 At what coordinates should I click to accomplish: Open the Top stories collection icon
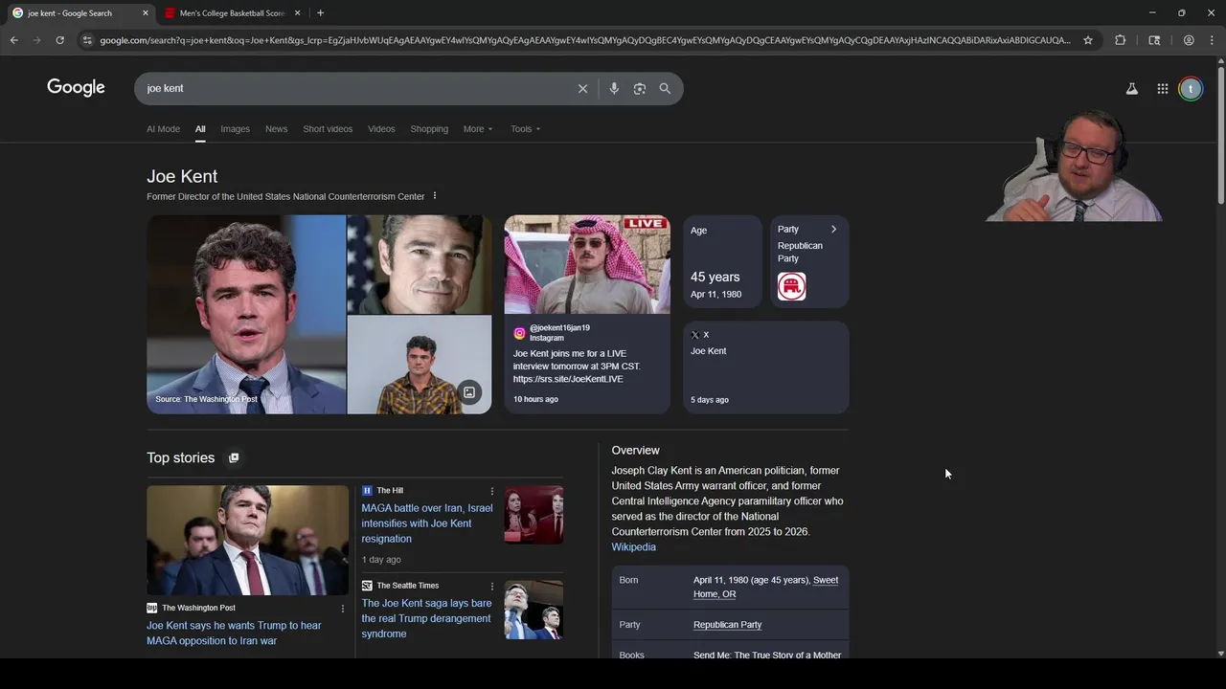pyautogui.click(x=234, y=457)
